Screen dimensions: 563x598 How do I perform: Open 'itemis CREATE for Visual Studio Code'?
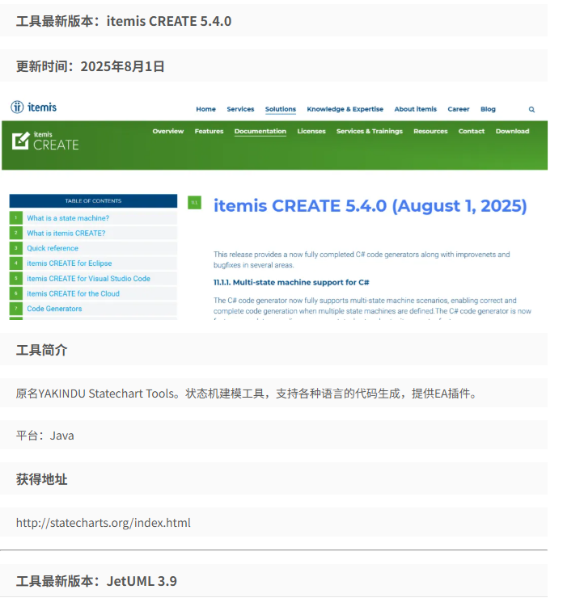(x=88, y=279)
